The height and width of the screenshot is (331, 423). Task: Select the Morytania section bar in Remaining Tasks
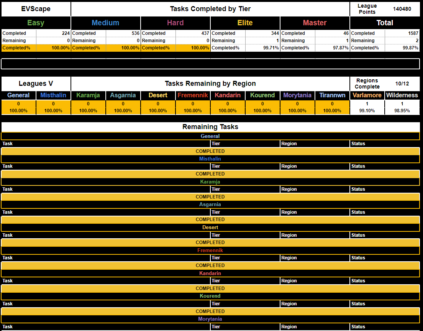[x=210, y=319]
